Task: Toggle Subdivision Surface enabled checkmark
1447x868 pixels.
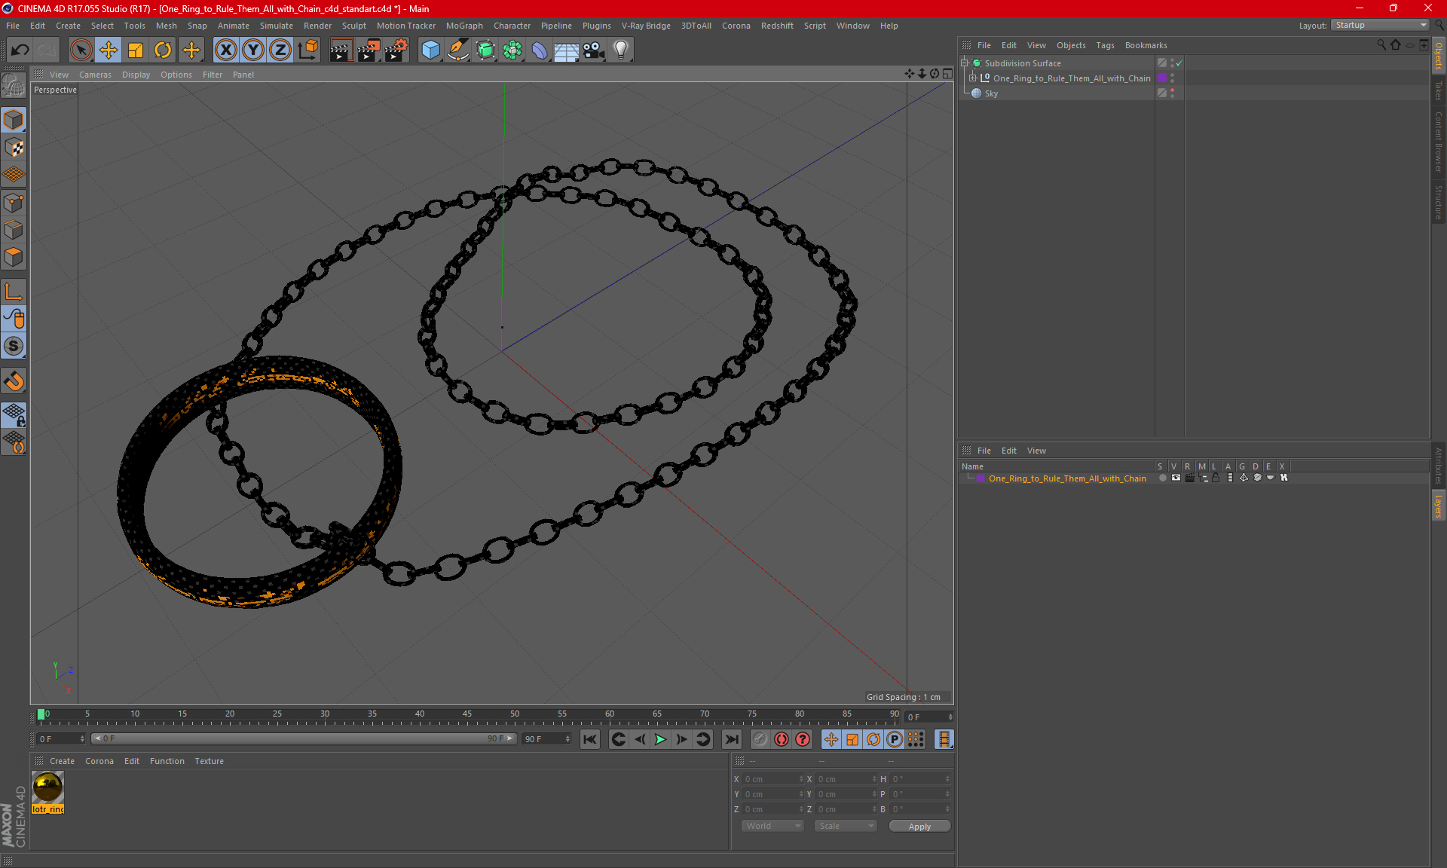Action: [x=1179, y=63]
